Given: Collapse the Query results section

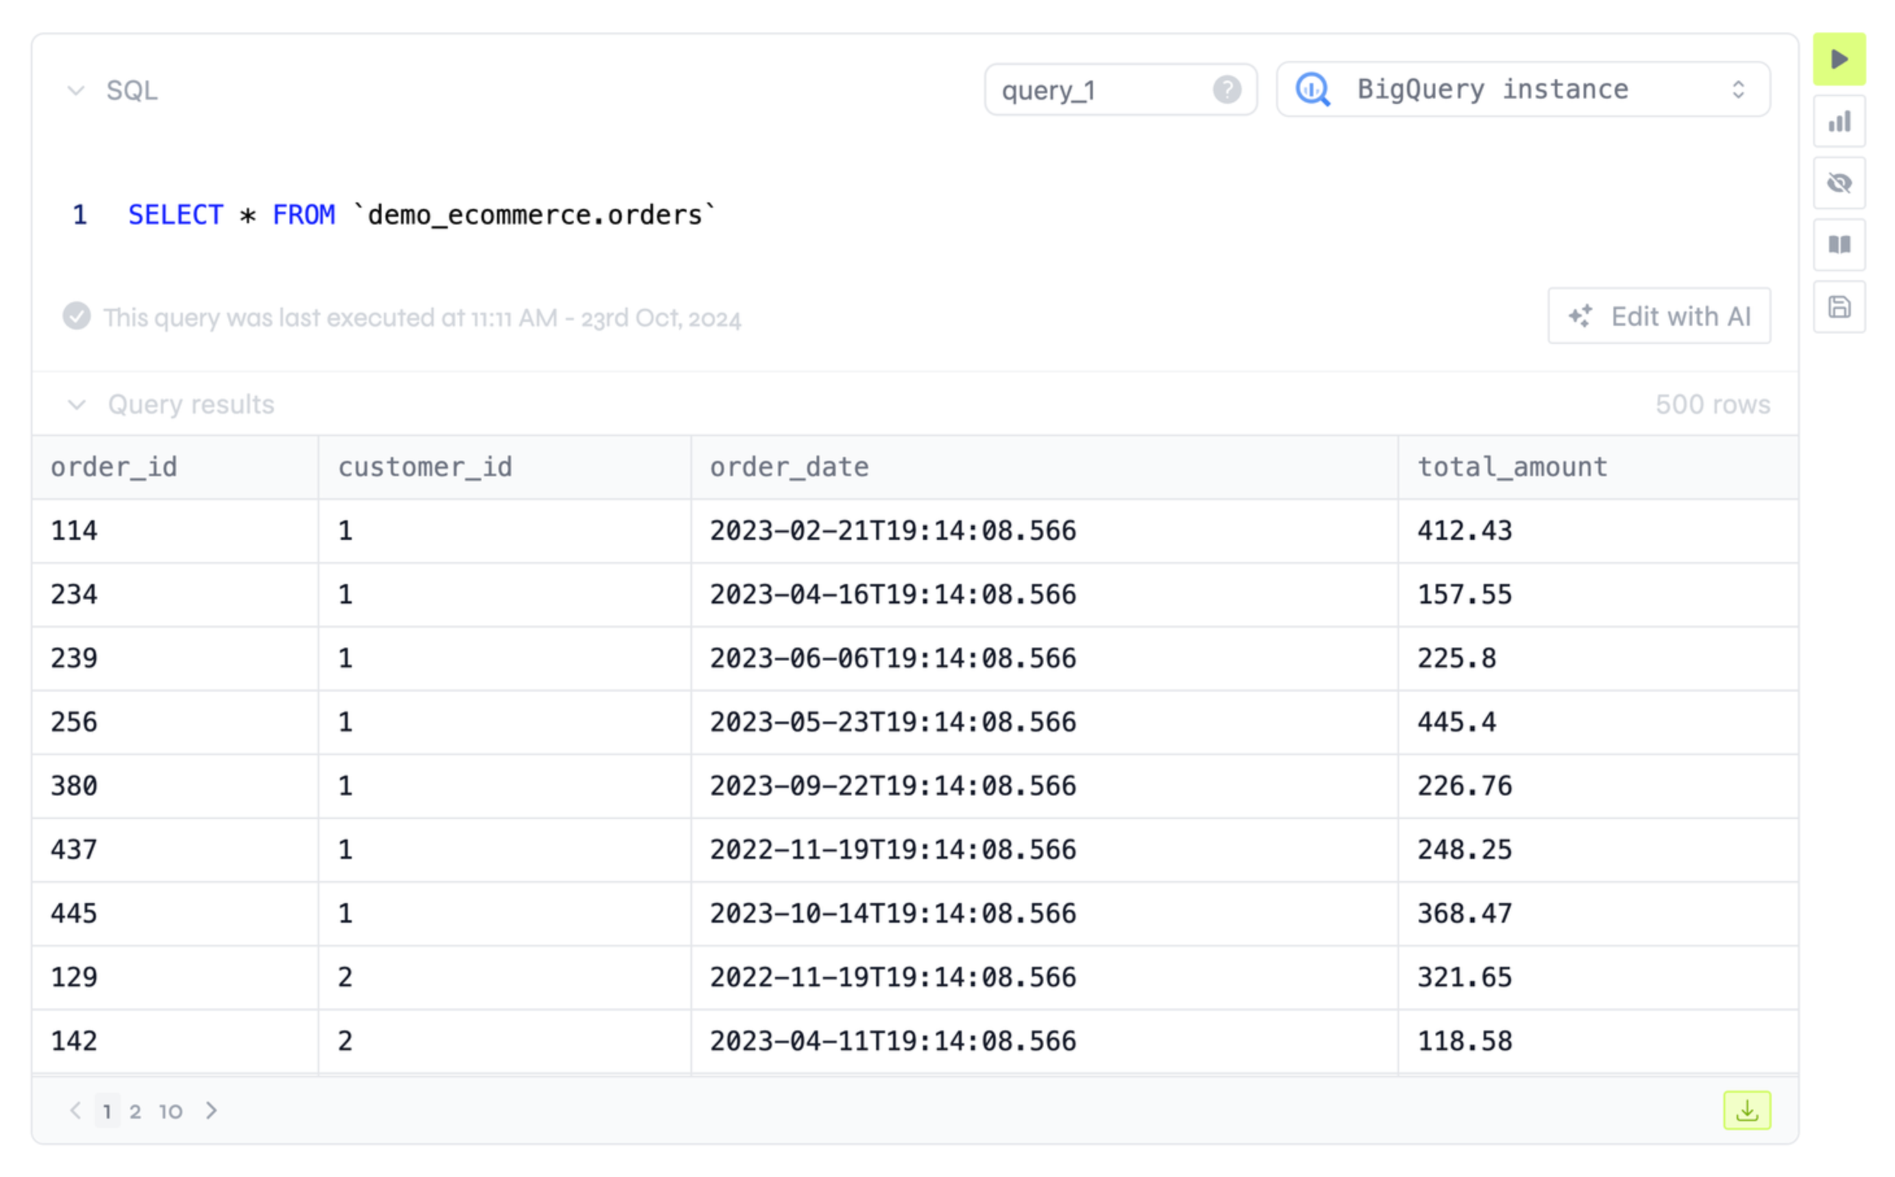Looking at the screenshot, I should point(77,404).
